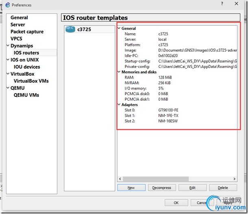Click the Server value local
Screen dimensions: 248x214
coord(162,39)
